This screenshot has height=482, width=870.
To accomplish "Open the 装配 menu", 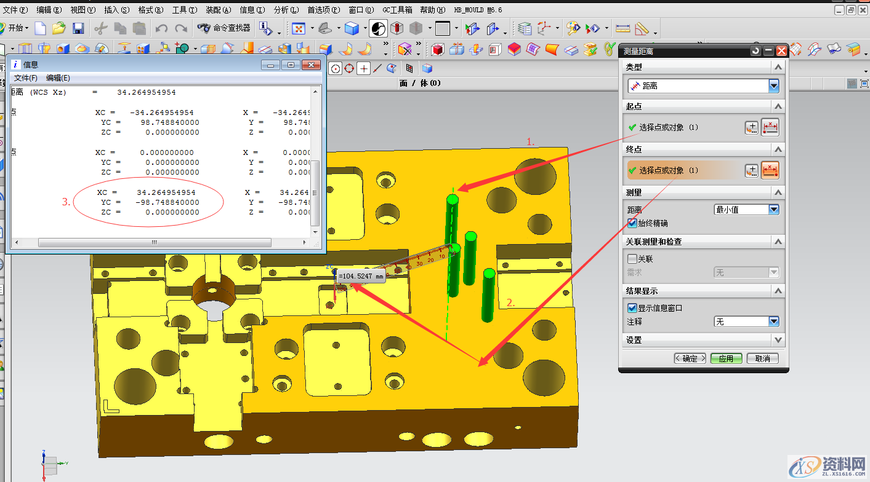I will (218, 10).
